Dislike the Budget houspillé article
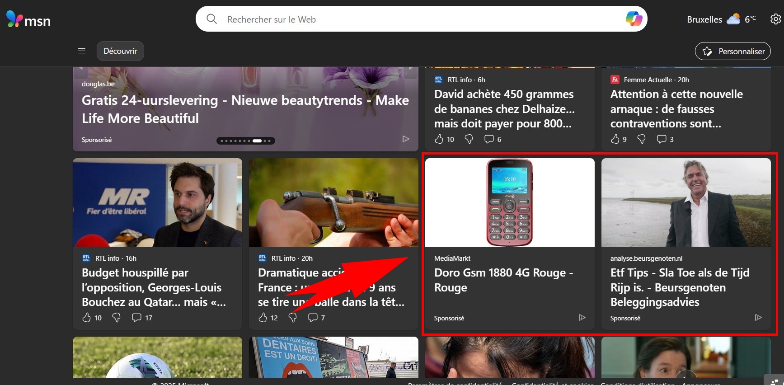Image resolution: width=784 pixels, height=385 pixels. pyautogui.click(x=117, y=318)
